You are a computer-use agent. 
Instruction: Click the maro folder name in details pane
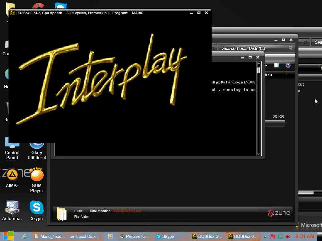pos(79,211)
